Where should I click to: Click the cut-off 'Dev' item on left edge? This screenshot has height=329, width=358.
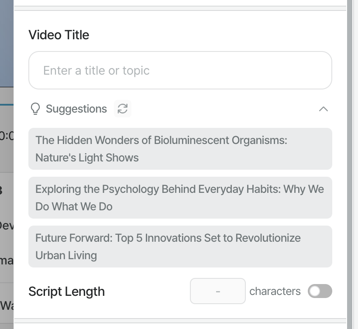point(7,226)
